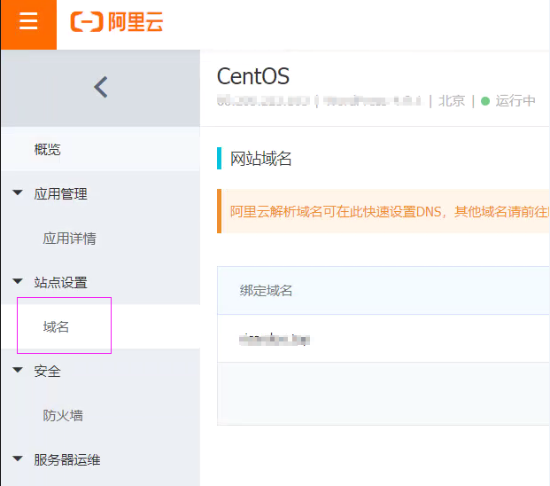Screen dimensions: 550x486
Task: Click the 阿里云 brand text
Action: 135,22
